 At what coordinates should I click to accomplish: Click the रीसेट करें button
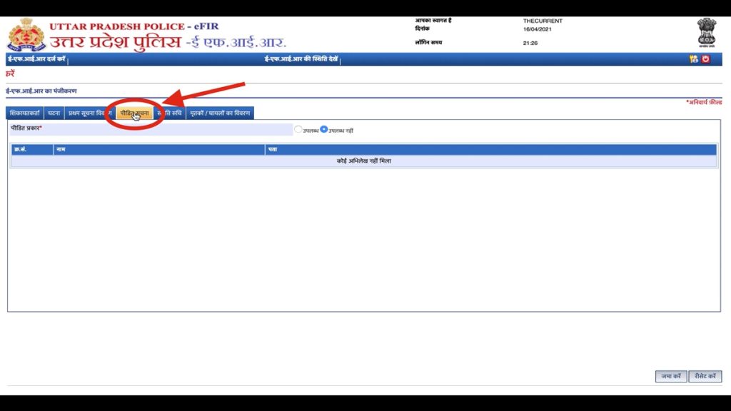[x=705, y=376]
